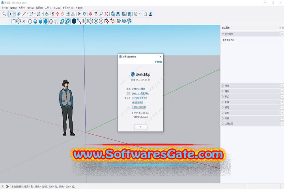Open the 工具(T) menu
Viewport: 284px width, 189px height.
click(x=48, y=8)
